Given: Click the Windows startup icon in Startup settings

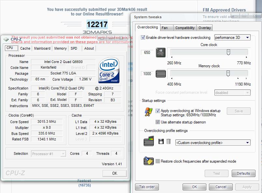Looking at the screenshot, I should 148,112.
